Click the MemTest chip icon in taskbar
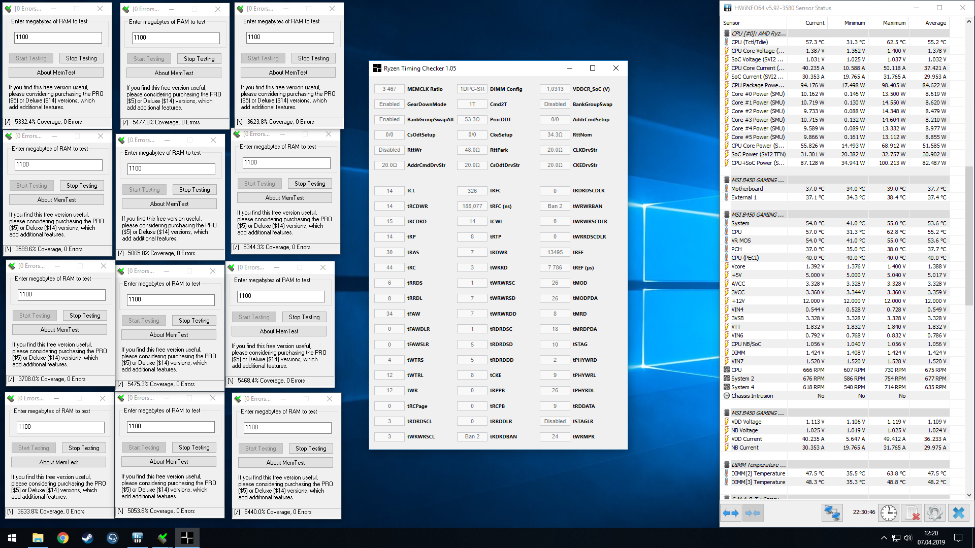975x548 pixels. pyautogui.click(x=162, y=538)
